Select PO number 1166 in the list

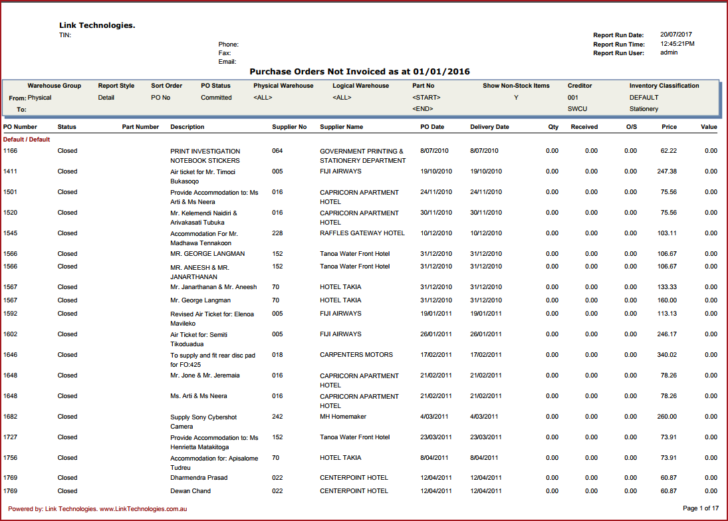[10, 151]
